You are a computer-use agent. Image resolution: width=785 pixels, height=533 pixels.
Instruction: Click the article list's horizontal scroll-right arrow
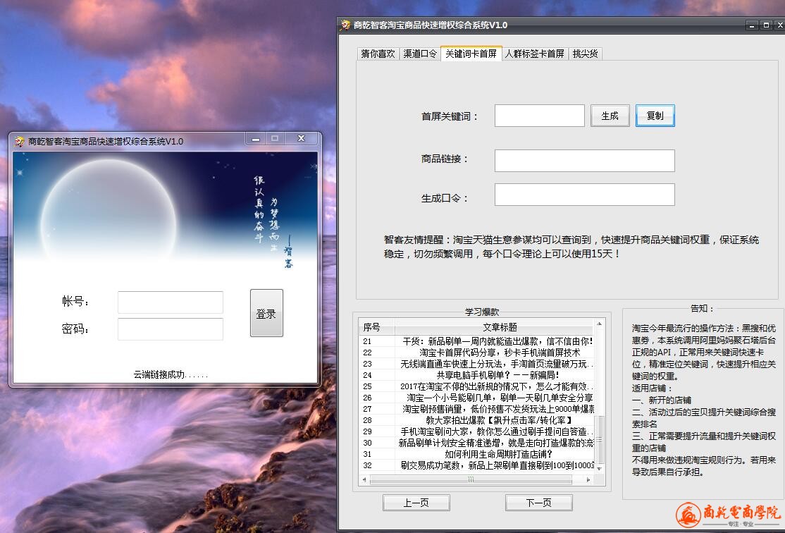tap(590, 479)
